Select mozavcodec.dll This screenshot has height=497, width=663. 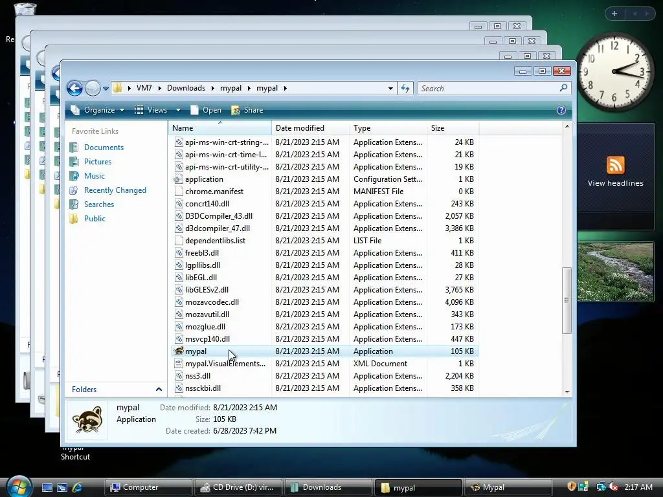point(212,302)
